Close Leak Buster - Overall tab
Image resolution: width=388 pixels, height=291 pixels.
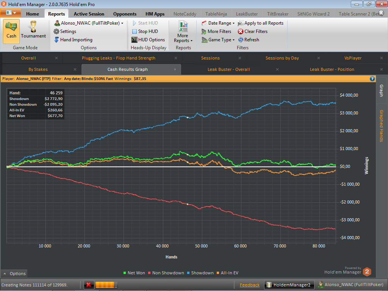[277, 70]
